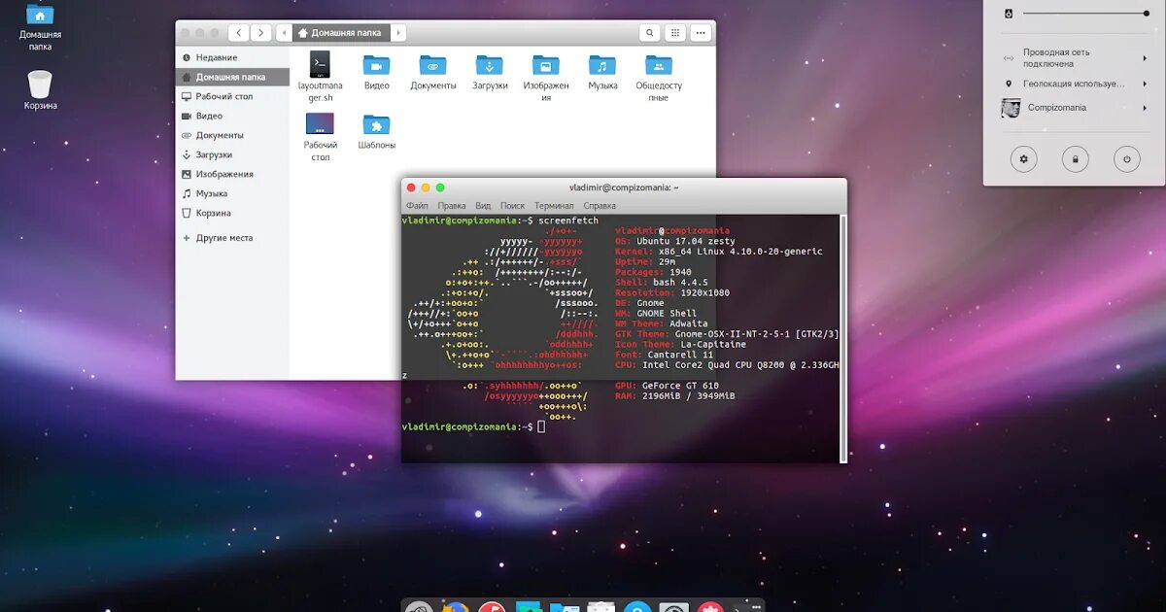1166x612 pixels.
Task: Open the Справка menu in terminal
Action: pyautogui.click(x=600, y=206)
